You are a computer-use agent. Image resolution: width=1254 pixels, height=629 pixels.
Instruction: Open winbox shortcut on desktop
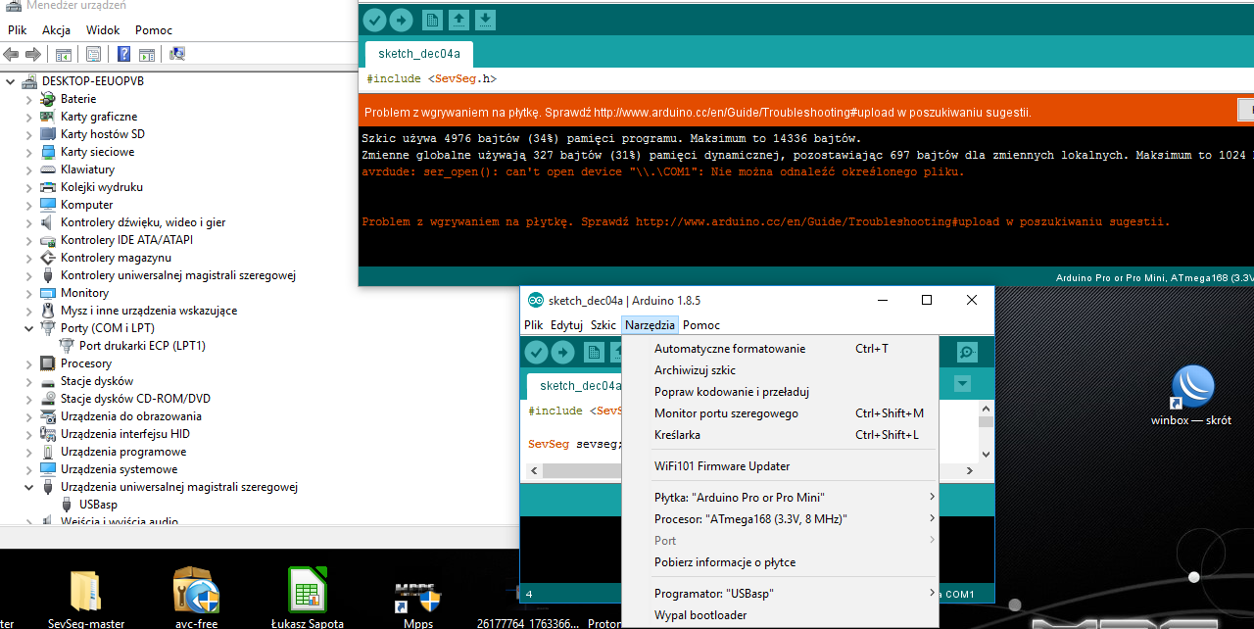coord(1192,396)
